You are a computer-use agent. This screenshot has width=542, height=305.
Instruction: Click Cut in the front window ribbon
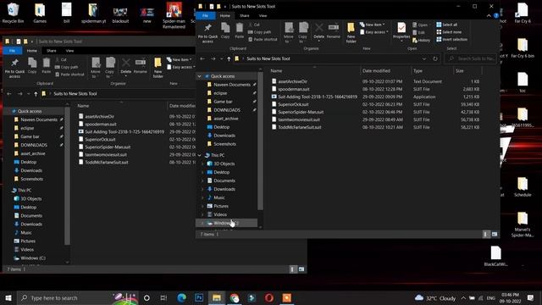pos(254,25)
